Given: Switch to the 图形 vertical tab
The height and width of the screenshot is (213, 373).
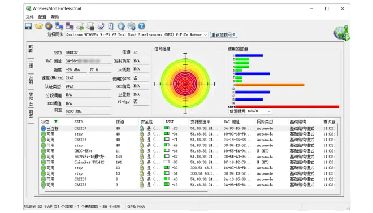Looking at the screenshot, I should point(31,80).
